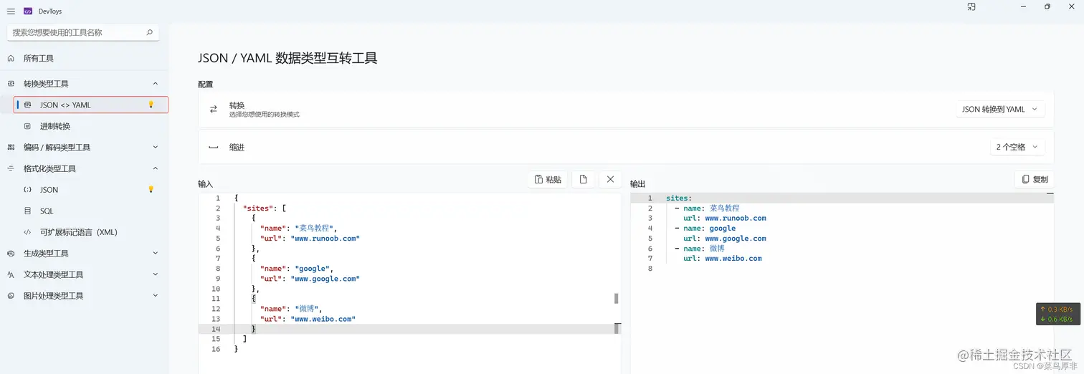Viewport: 1084px width, 374px height.
Task: Open the JSON 转换到 YAML dropdown
Action: pos(1000,110)
